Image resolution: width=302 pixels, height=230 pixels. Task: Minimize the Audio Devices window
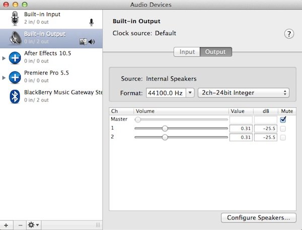point(15,5)
